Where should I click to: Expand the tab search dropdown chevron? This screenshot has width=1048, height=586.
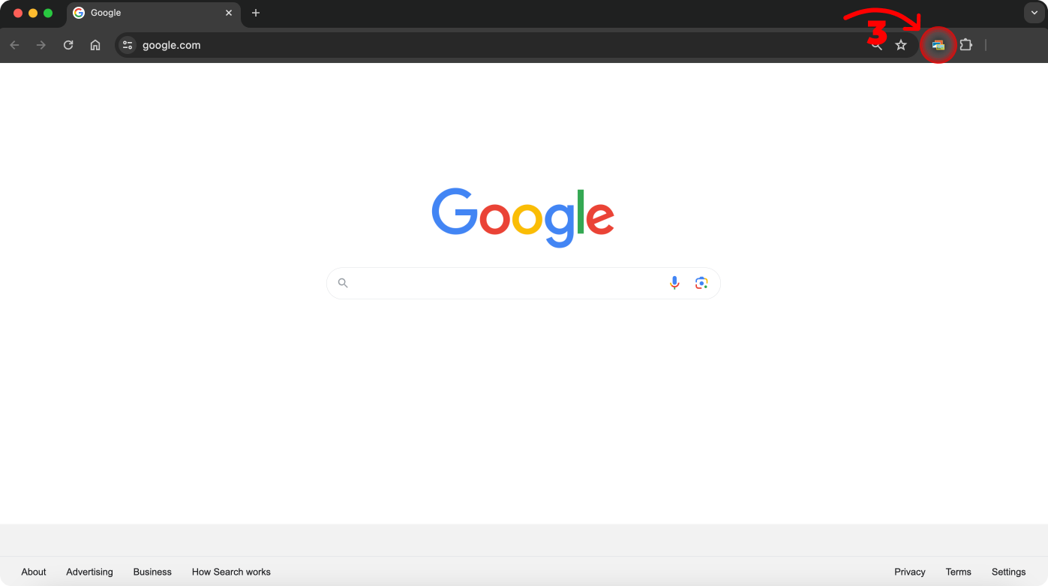click(x=1034, y=13)
